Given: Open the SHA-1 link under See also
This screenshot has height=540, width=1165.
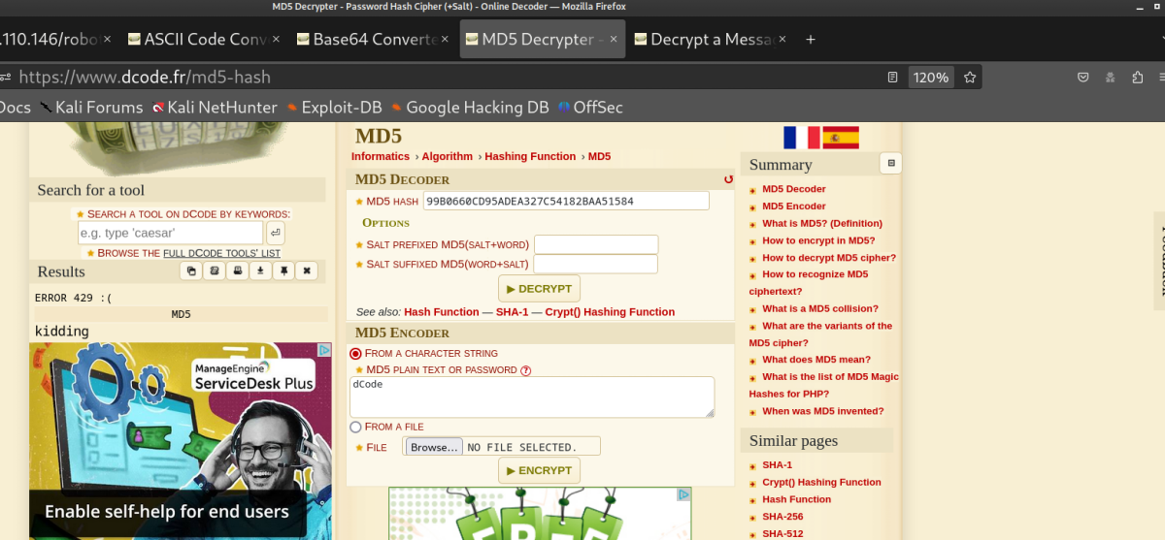Looking at the screenshot, I should (511, 312).
